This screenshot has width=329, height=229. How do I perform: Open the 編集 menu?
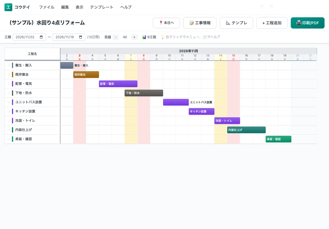click(x=65, y=7)
